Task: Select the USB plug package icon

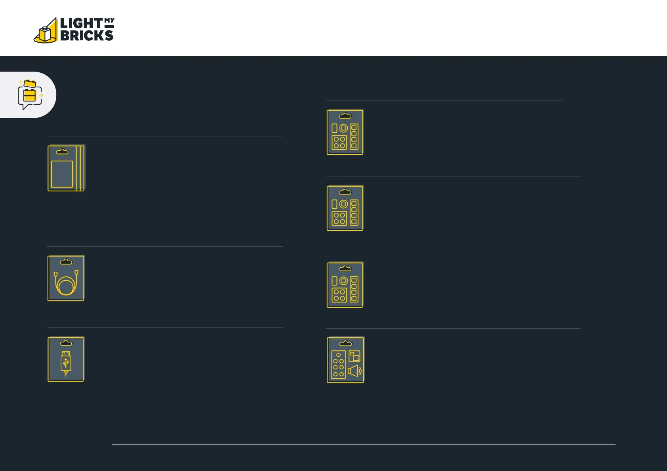Action: [x=66, y=359]
